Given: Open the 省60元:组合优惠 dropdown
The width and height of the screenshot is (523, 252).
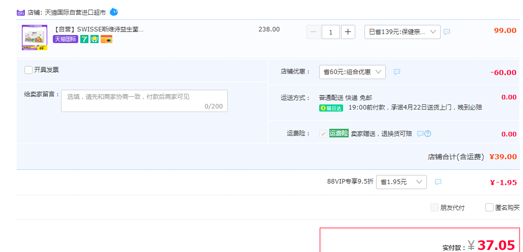Looking at the screenshot, I should pyautogui.click(x=352, y=72).
